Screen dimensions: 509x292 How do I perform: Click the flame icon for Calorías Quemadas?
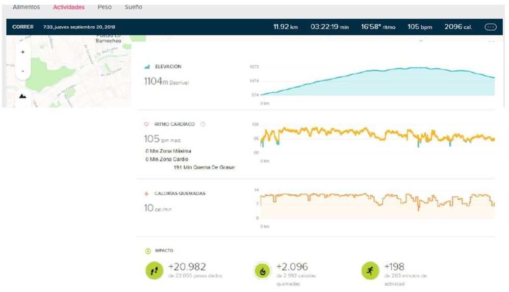[147, 194]
